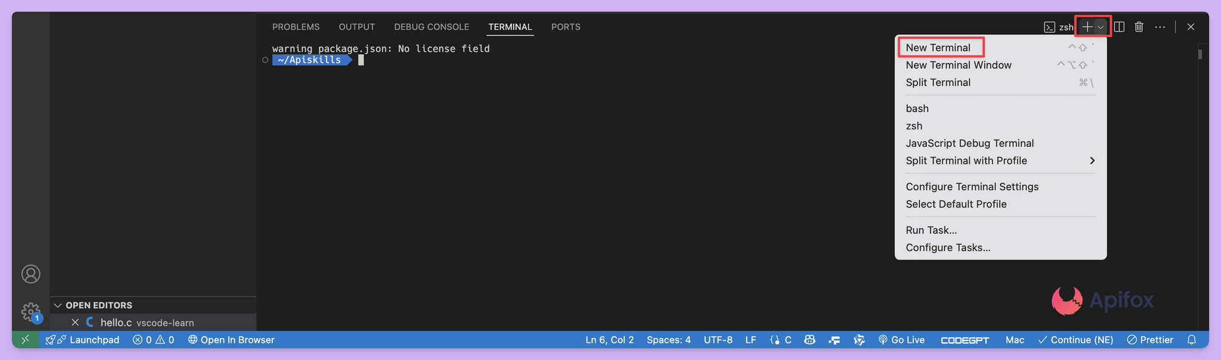The image size is (1221, 360).
Task: Collapse the OPEN EDITORS section
Action: [x=59, y=305]
